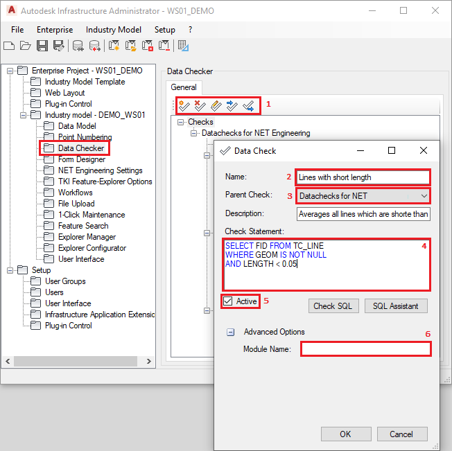
Task: Select Users under Setup
Action: click(x=54, y=292)
